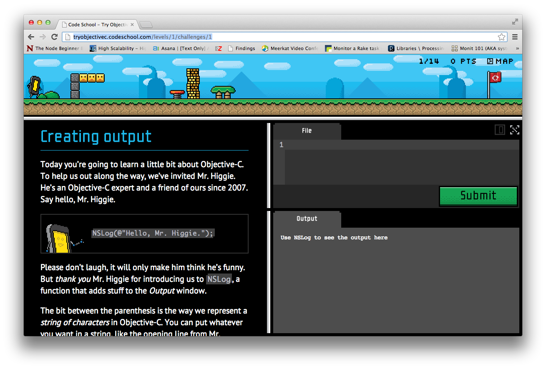This screenshot has width=546, height=369.
Task: Switch to the Output tab
Action: [x=307, y=219]
